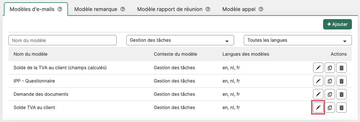360x122 pixels.
Task: Click 'en, nl, fr' in the IPP - Questionnaire row
Action: click(231, 81)
